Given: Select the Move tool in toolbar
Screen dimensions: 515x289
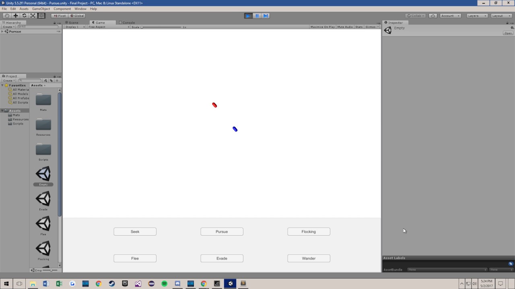Looking at the screenshot, I should [x=16, y=16].
